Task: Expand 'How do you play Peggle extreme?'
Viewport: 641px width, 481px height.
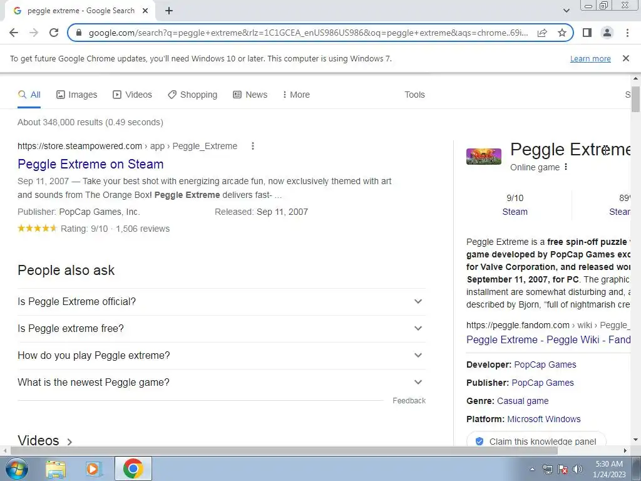Action: tap(222, 356)
